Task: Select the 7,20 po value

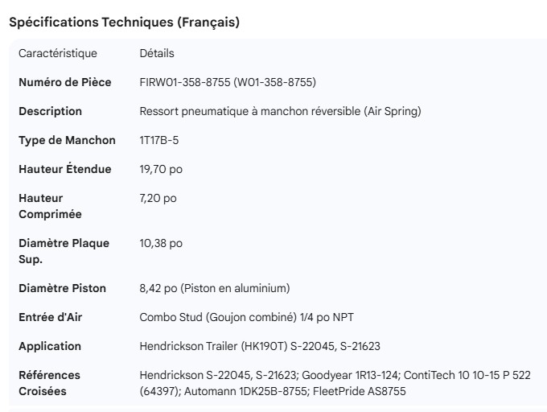Action: tap(158, 198)
